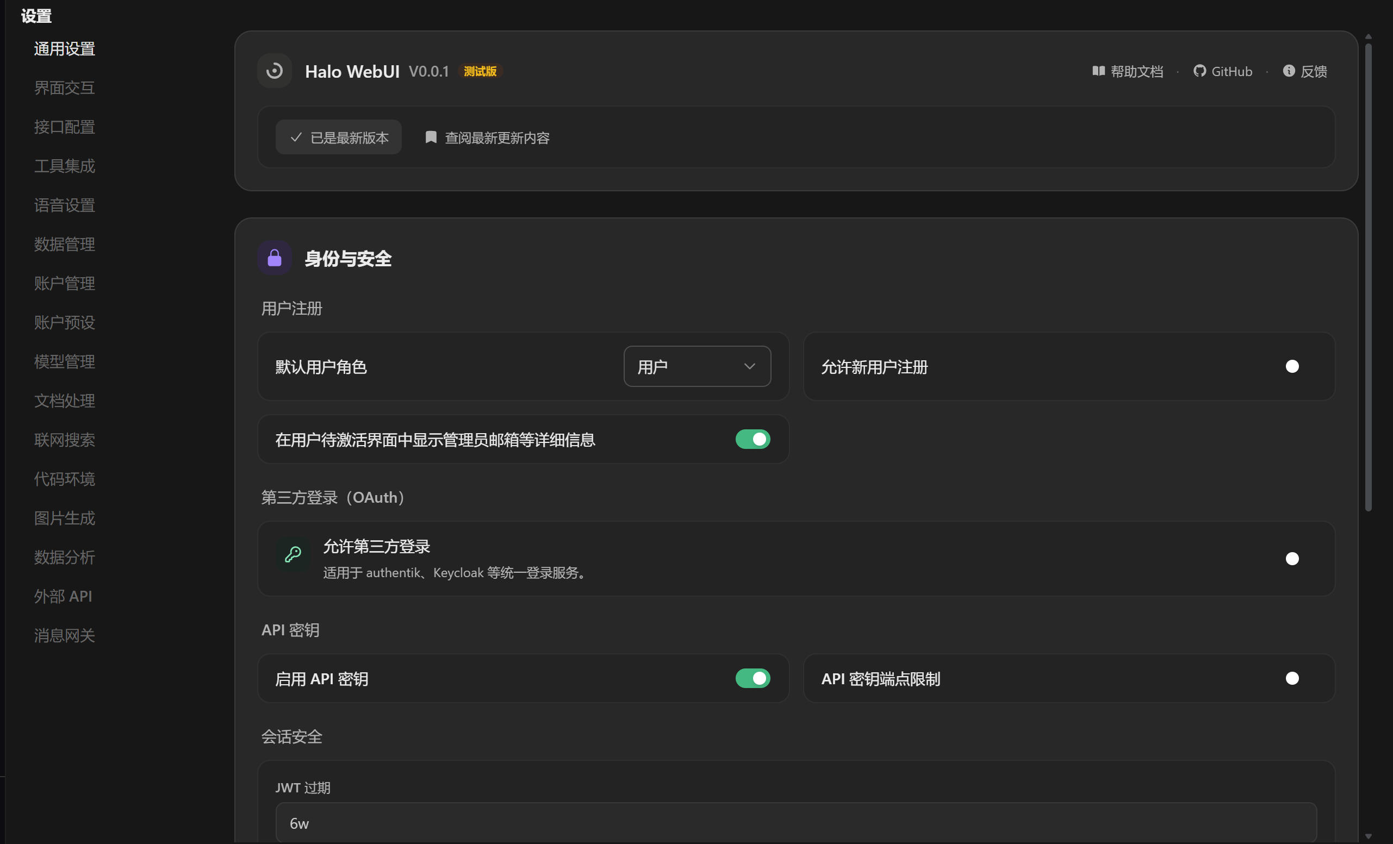Open 文档处理 section
Image resolution: width=1393 pixels, height=844 pixels.
[x=65, y=401]
